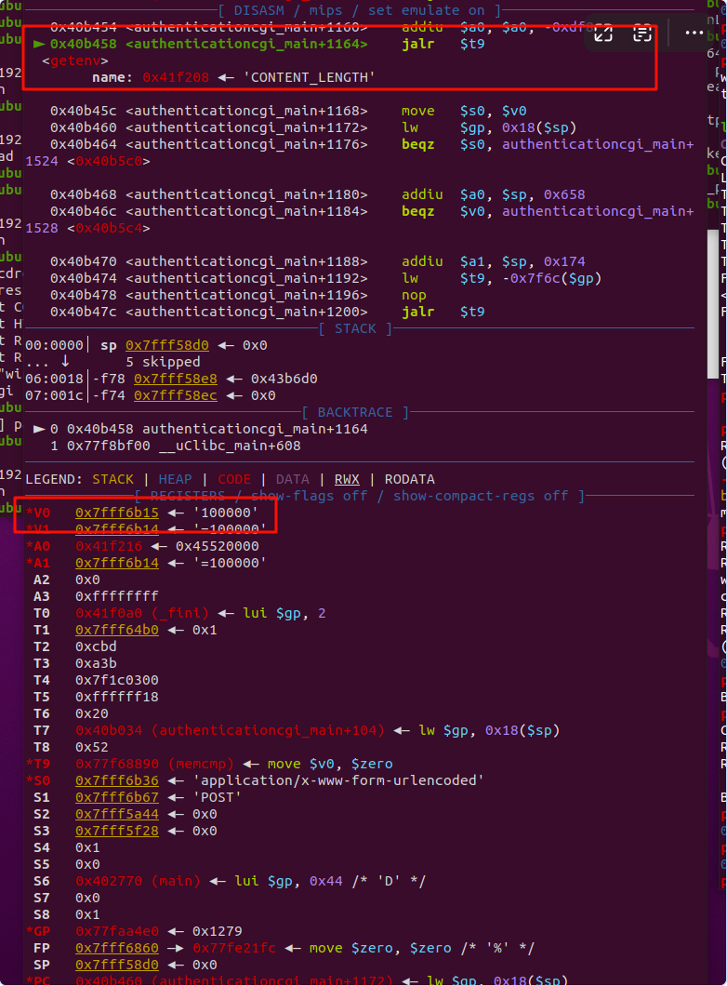Select A3 register value 0xffffffff
This screenshot has width=727, height=986.
(117, 596)
